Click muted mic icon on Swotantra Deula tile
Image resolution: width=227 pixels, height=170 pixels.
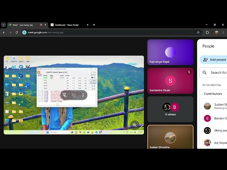pyautogui.click(x=189, y=72)
